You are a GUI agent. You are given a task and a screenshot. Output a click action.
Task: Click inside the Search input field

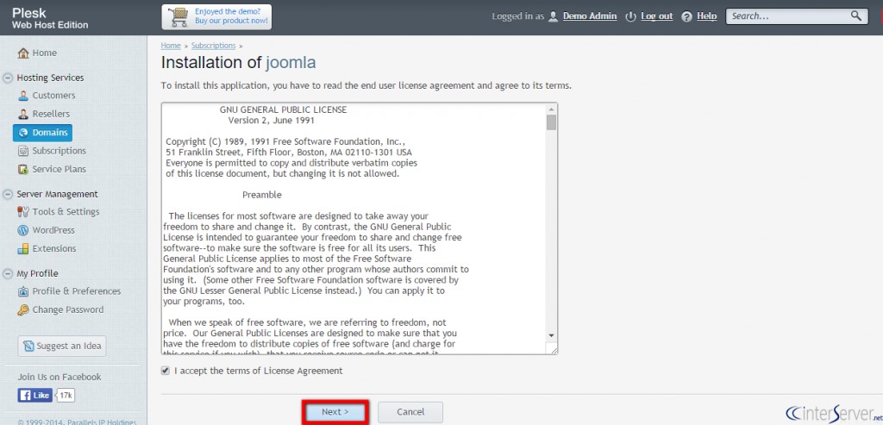click(x=788, y=16)
